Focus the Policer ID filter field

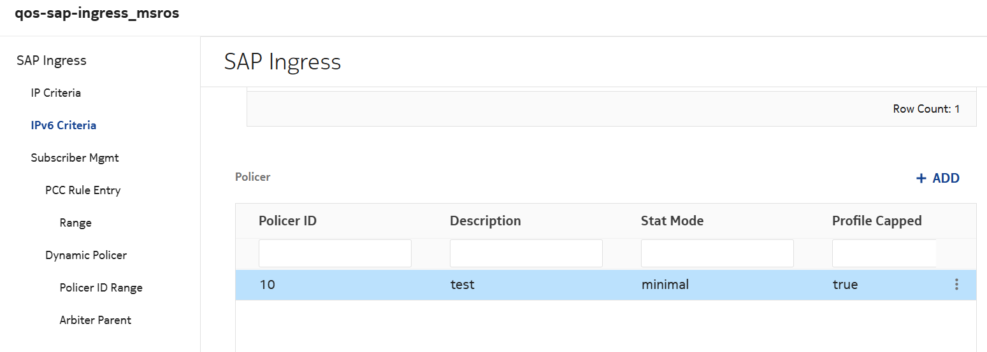point(335,253)
